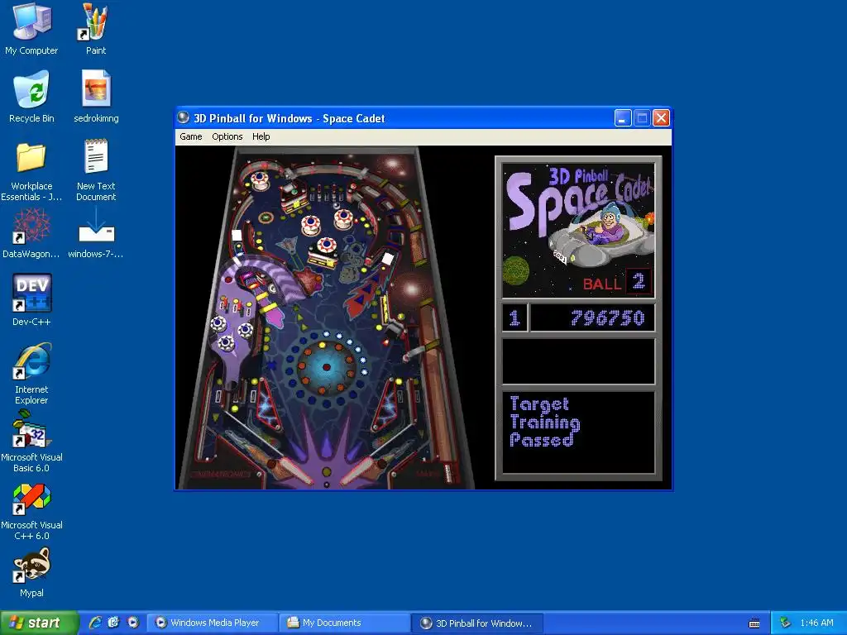Select the Internet Explorer desktop icon
This screenshot has height=635, width=847.
tap(31, 373)
